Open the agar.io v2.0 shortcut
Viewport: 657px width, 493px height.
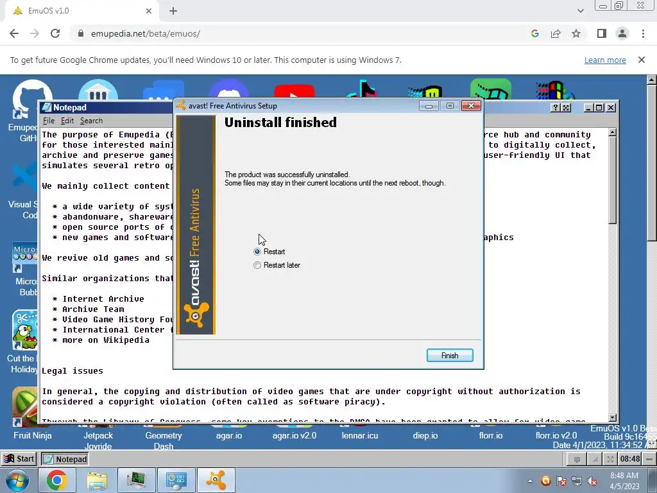294,436
